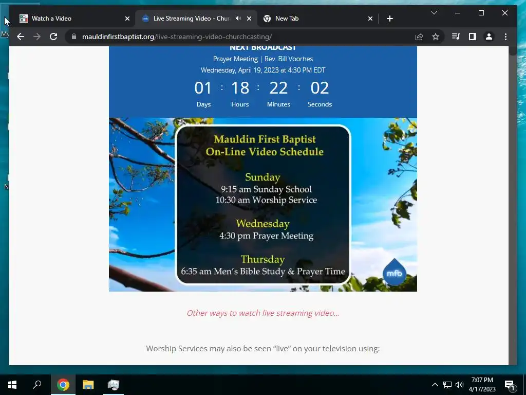Switch to the New Tab tab

pyautogui.click(x=317, y=19)
